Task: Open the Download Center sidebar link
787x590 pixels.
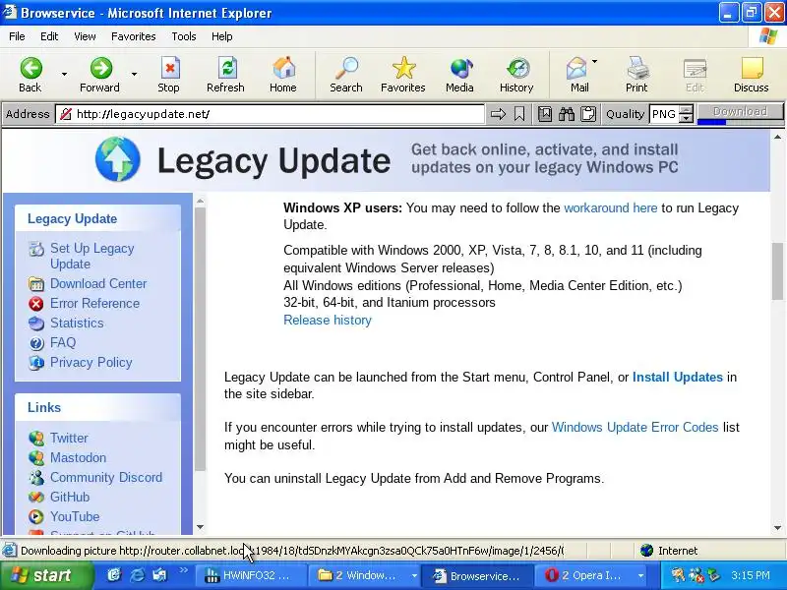Action: coord(98,284)
